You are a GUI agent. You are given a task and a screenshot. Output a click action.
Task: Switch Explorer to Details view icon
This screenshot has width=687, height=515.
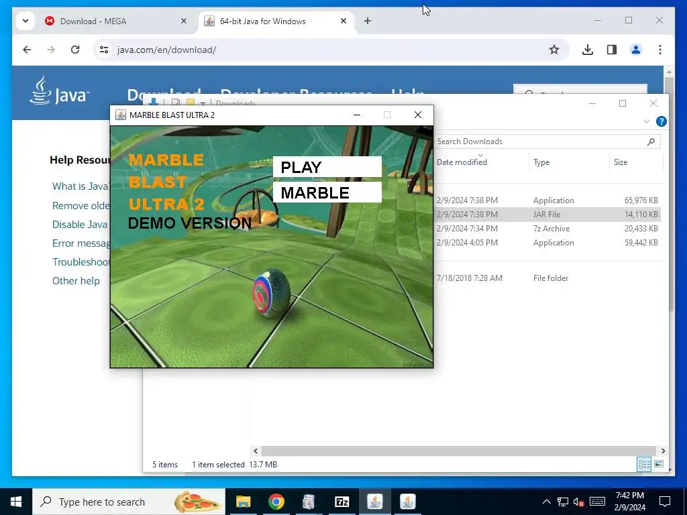(x=645, y=464)
